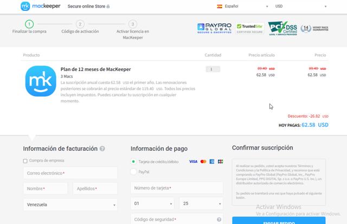The image size is (347, 224).
Task: Click the Nombre input field
Action: 46,189
